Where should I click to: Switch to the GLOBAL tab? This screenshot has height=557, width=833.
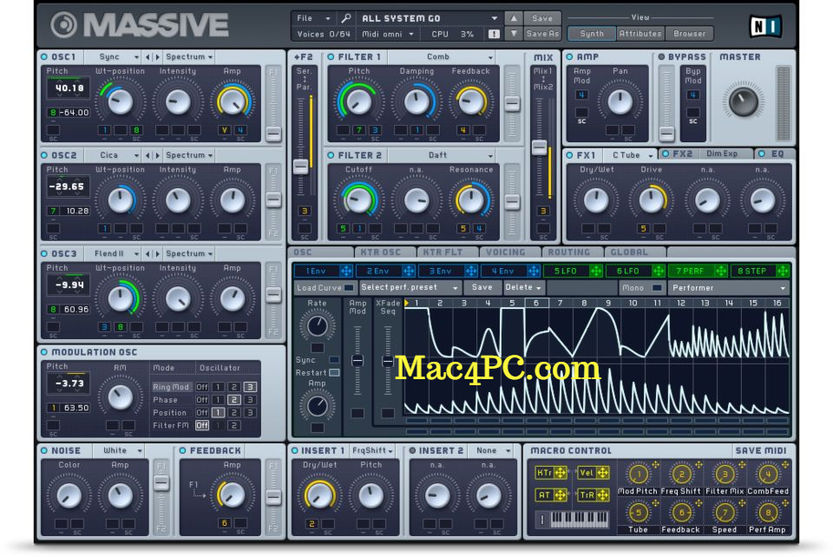[x=635, y=252]
